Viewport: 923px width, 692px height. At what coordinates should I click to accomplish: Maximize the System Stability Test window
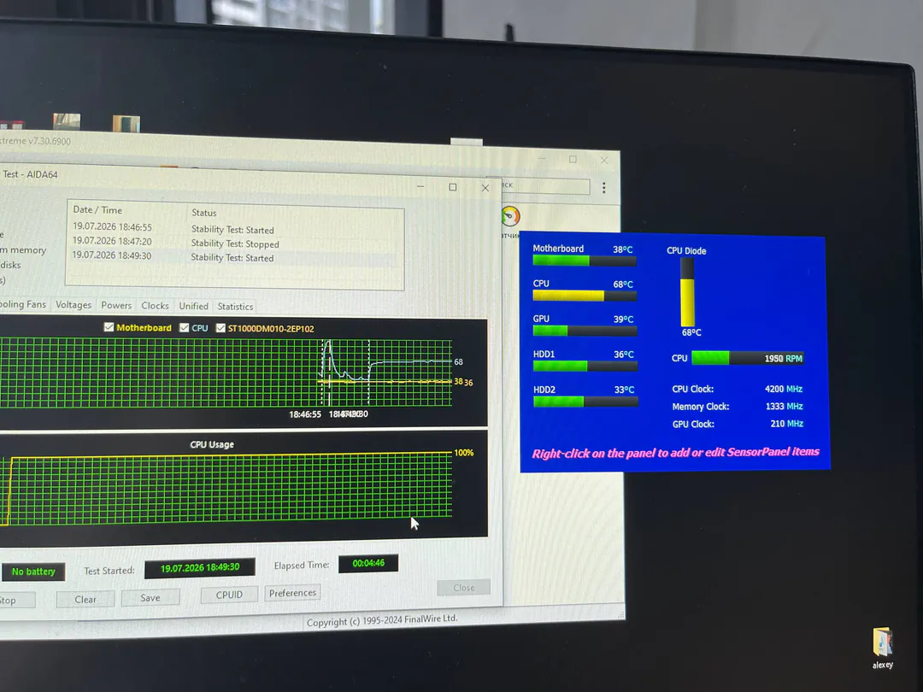point(452,187)
